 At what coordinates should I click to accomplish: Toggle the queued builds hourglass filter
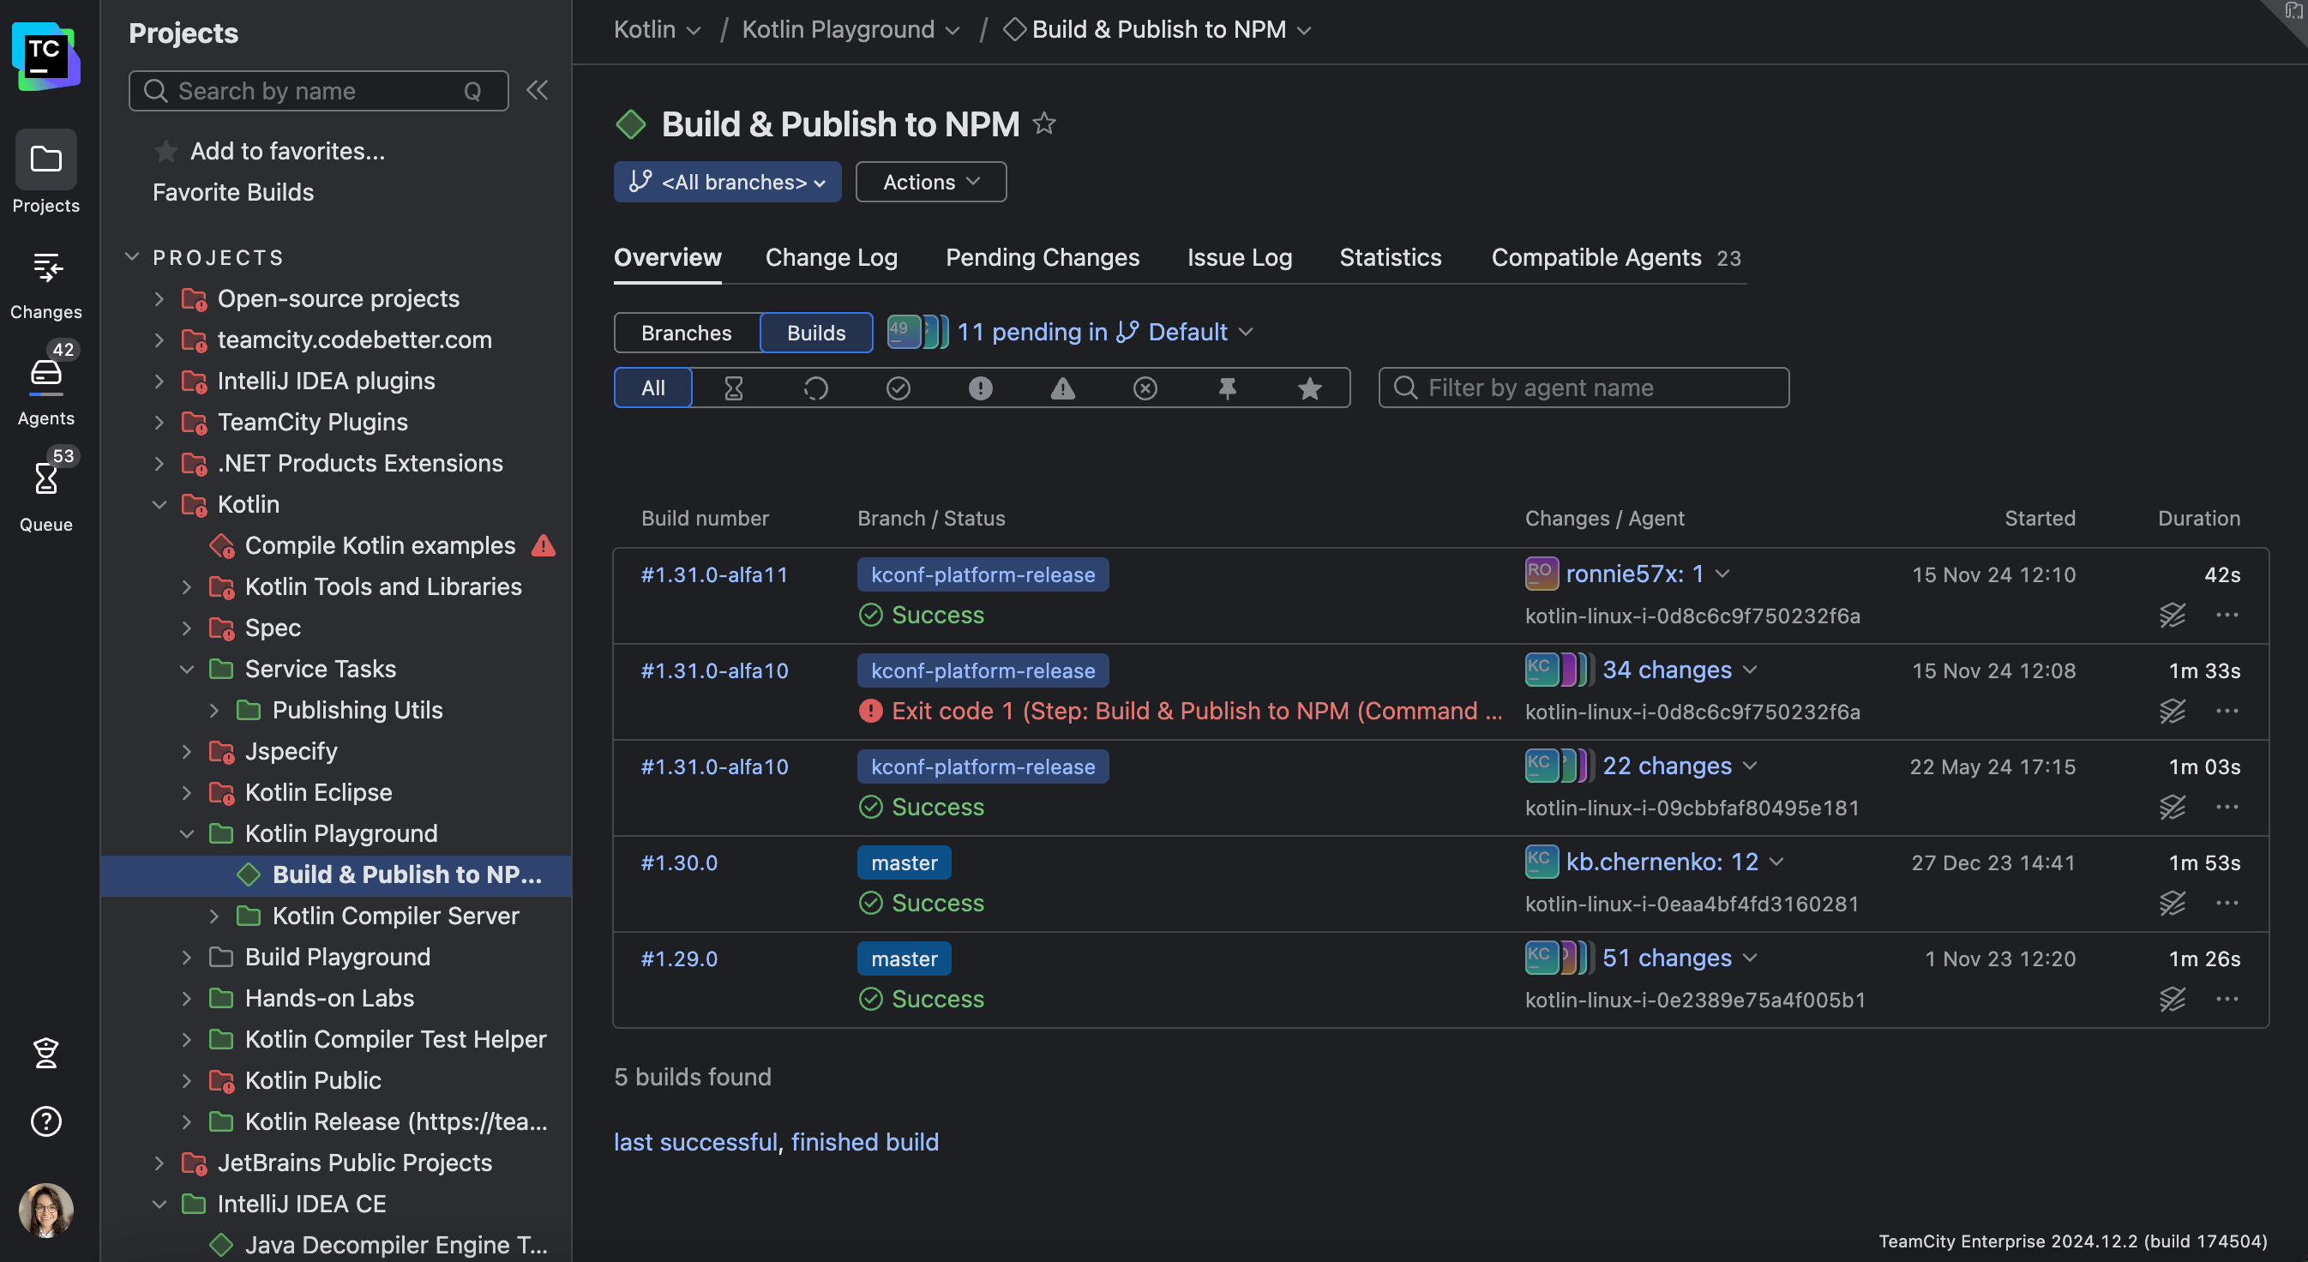[x=733, y=388]
